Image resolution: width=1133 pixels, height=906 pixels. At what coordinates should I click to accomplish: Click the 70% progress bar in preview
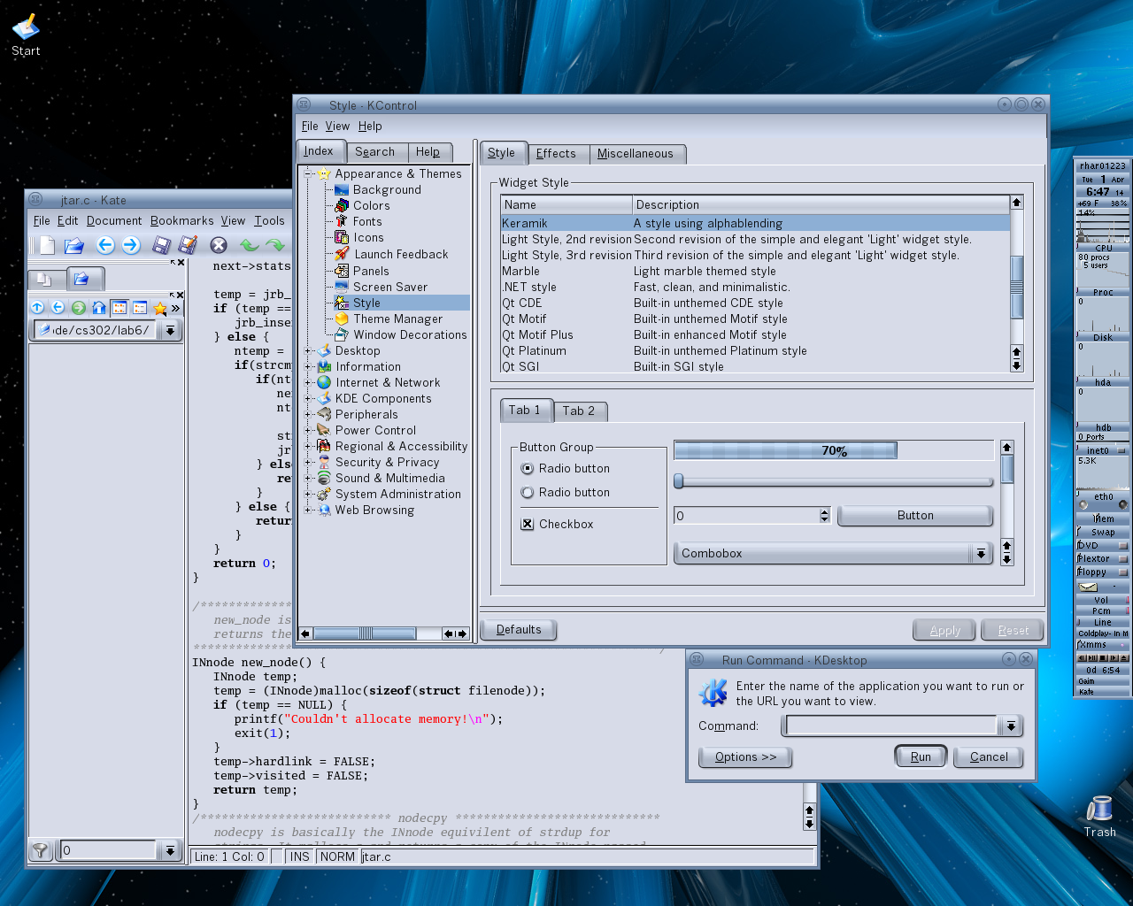834,450
